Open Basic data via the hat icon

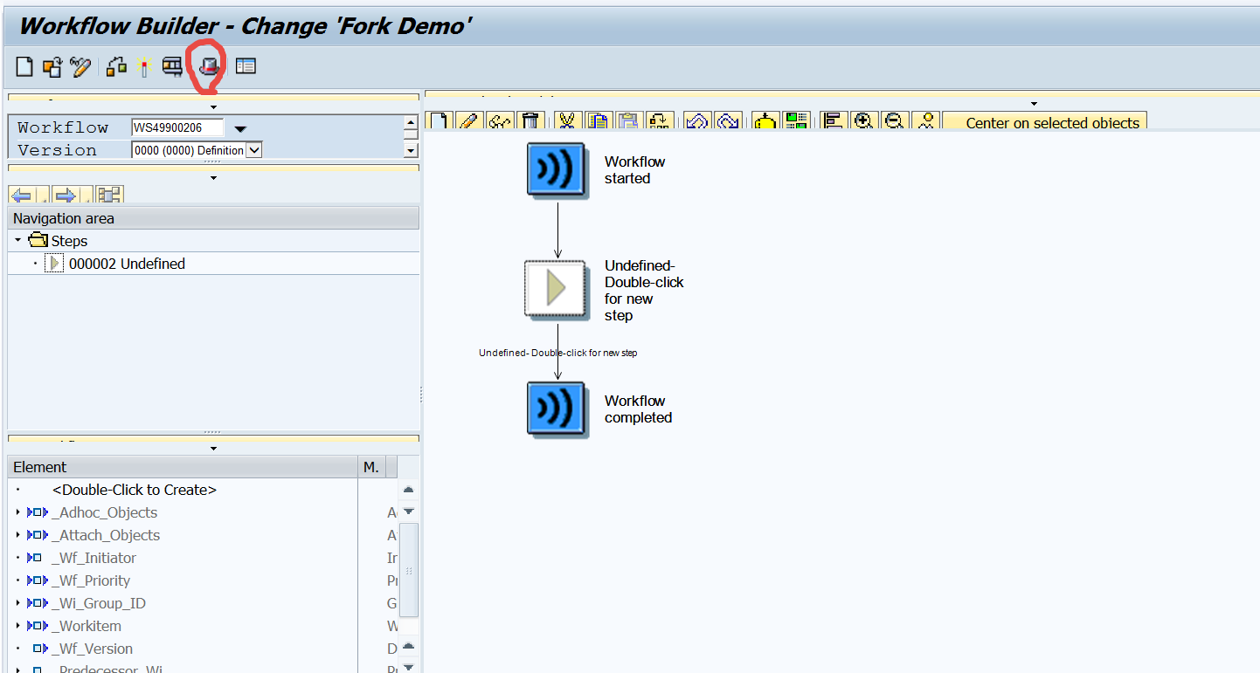point(208,65)
